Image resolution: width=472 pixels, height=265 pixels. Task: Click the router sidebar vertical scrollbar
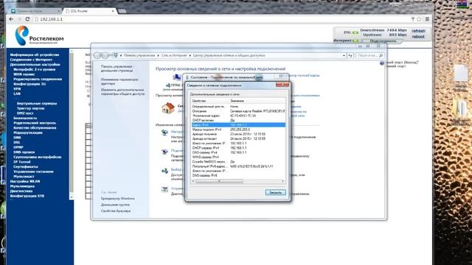72,124
